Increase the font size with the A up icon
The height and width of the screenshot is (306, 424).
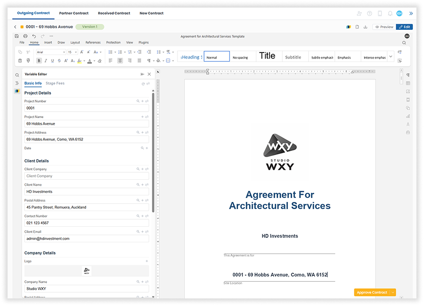click(x=82, y=52)
